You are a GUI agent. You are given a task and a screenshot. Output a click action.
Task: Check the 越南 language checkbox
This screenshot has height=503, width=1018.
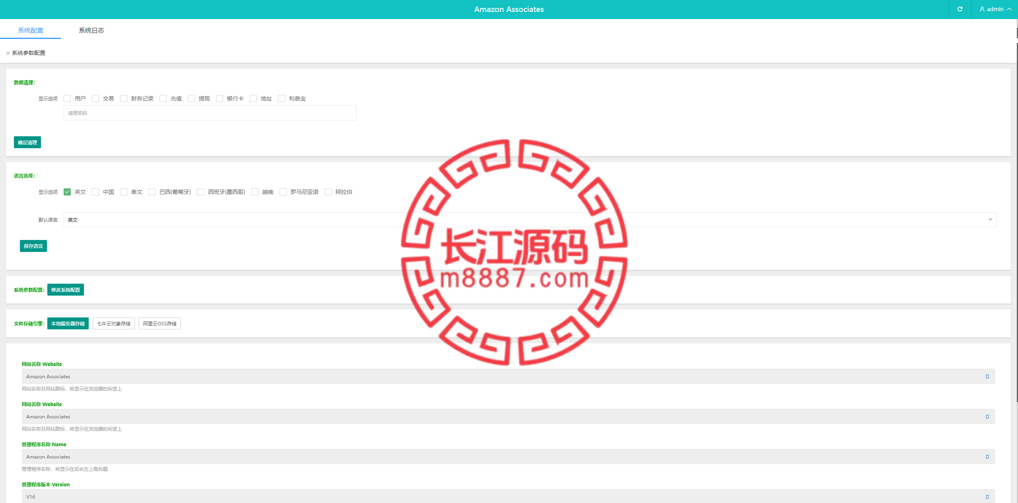tap(255, 192)
